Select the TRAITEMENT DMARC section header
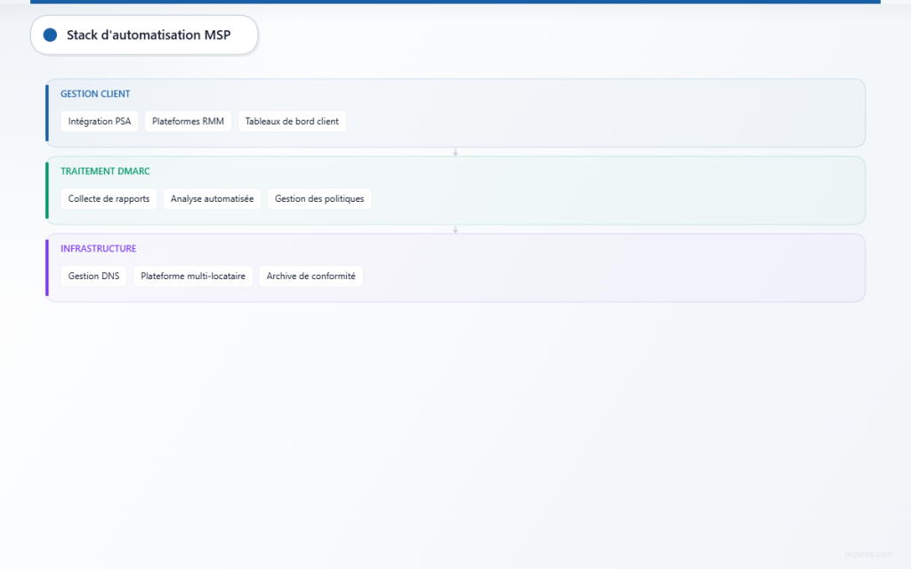 [x=105, y=171]
